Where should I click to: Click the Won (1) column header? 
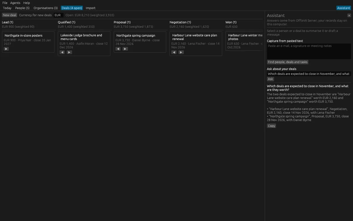[231, 22]
